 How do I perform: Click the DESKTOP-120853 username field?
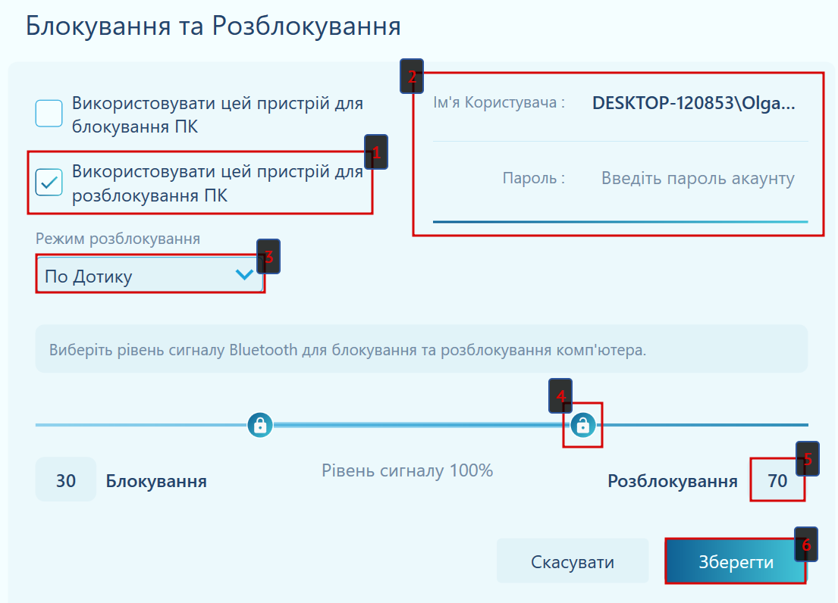coord(693,103)
